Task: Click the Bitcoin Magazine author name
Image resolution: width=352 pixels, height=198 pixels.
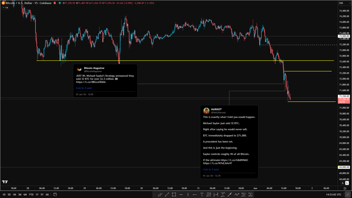Action: [x=94, y=68]
